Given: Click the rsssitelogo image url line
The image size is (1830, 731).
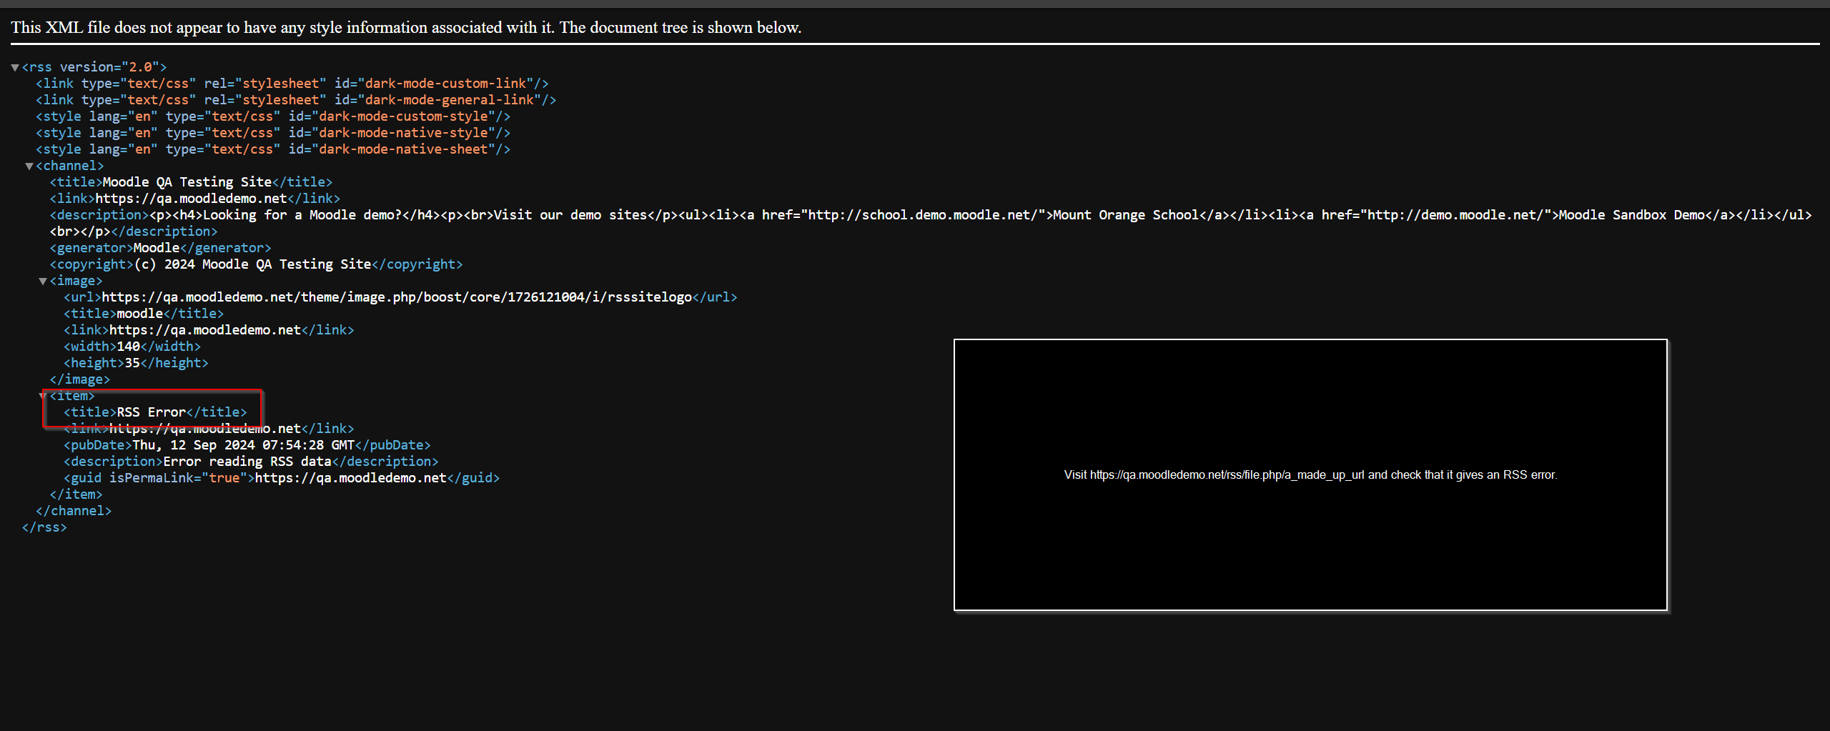Looking at the screenshot, I should (400, 297).
